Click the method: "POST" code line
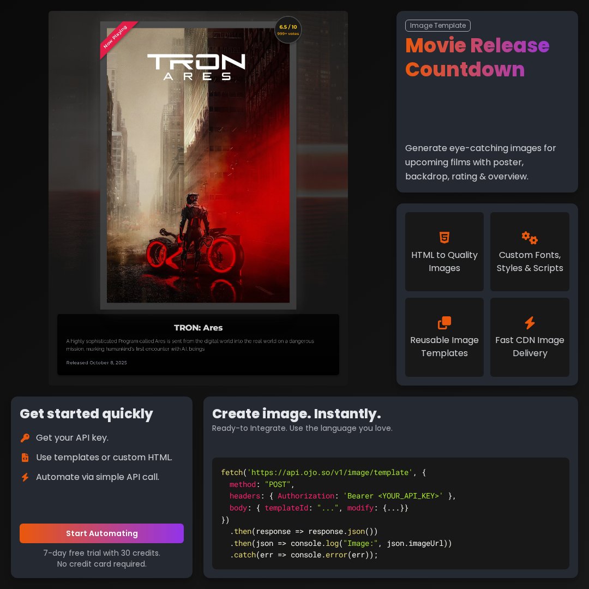The width and height of the screenshot is (589, 589). point(262,485)
